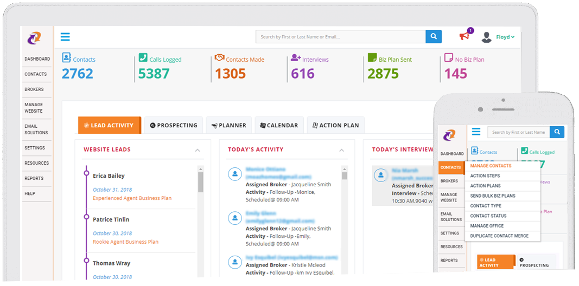This screenshot has width=579, height=286.
Task: Open Settings in desktop sidebar
Action: pos(35,148)
